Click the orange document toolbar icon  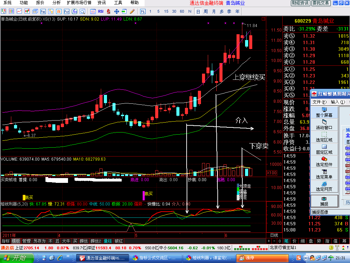coord(59,11)
